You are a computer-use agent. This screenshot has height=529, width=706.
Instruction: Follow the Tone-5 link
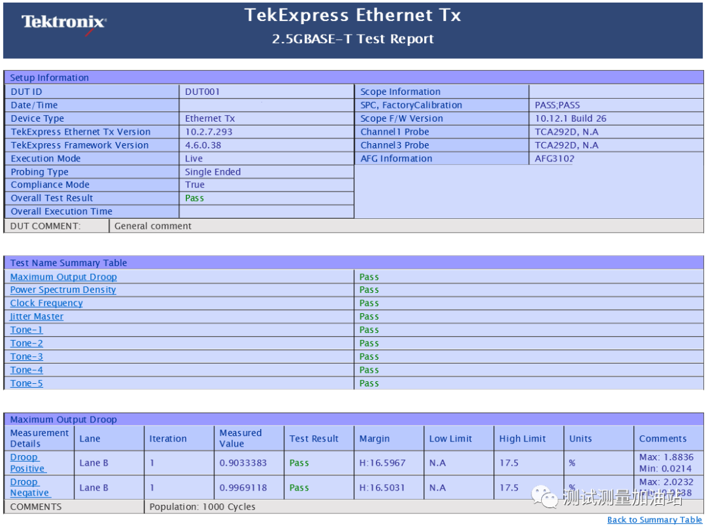point(27,384)
